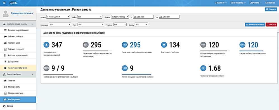Open the Тест dropdown

coord(91,24)
